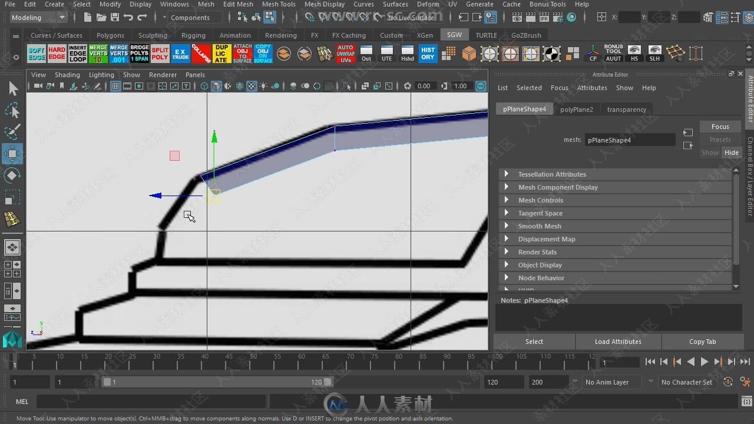This screenshot has width=754, height=424.
Task: Activate the Lasso select tool
Action: tap(13, 110)
